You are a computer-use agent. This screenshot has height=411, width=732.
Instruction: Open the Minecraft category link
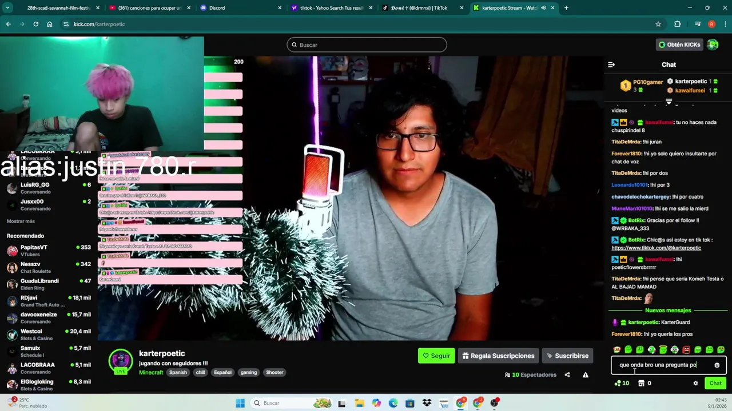coord(151,372)
